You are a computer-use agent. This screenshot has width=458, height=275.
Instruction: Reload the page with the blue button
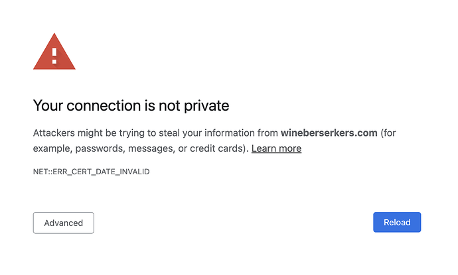coord(397,222)
